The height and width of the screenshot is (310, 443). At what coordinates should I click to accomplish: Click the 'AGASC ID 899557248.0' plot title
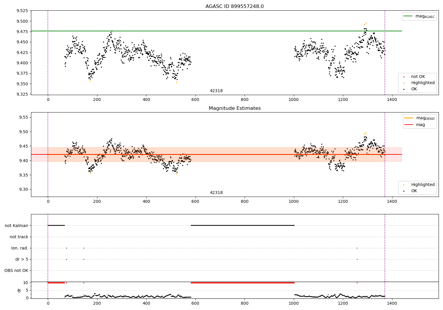(234, 6)
